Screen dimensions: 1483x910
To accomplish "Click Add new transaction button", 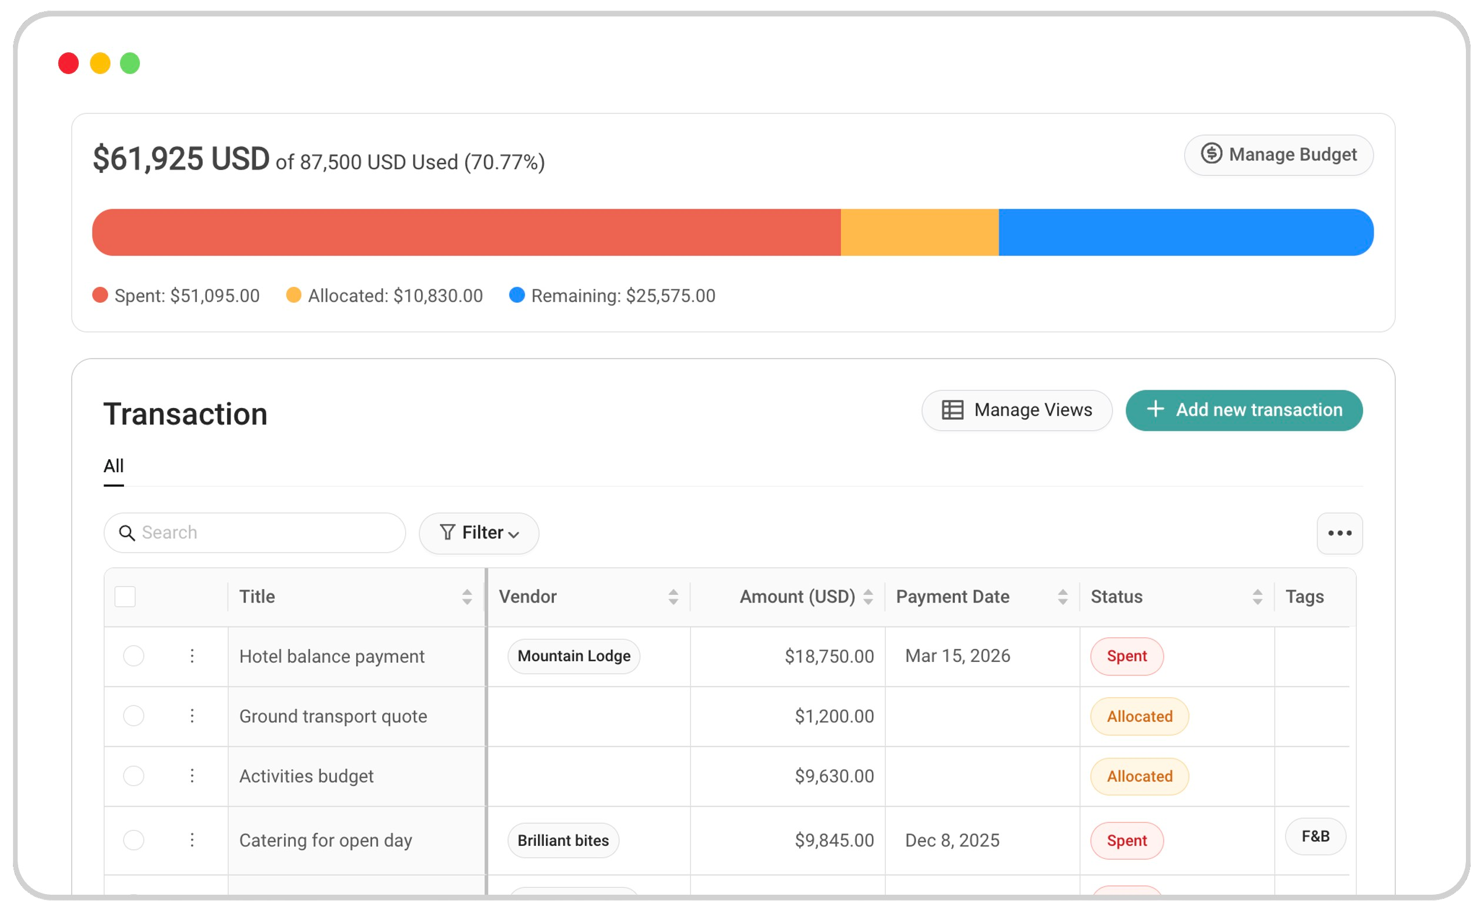I will [1244, 410].
